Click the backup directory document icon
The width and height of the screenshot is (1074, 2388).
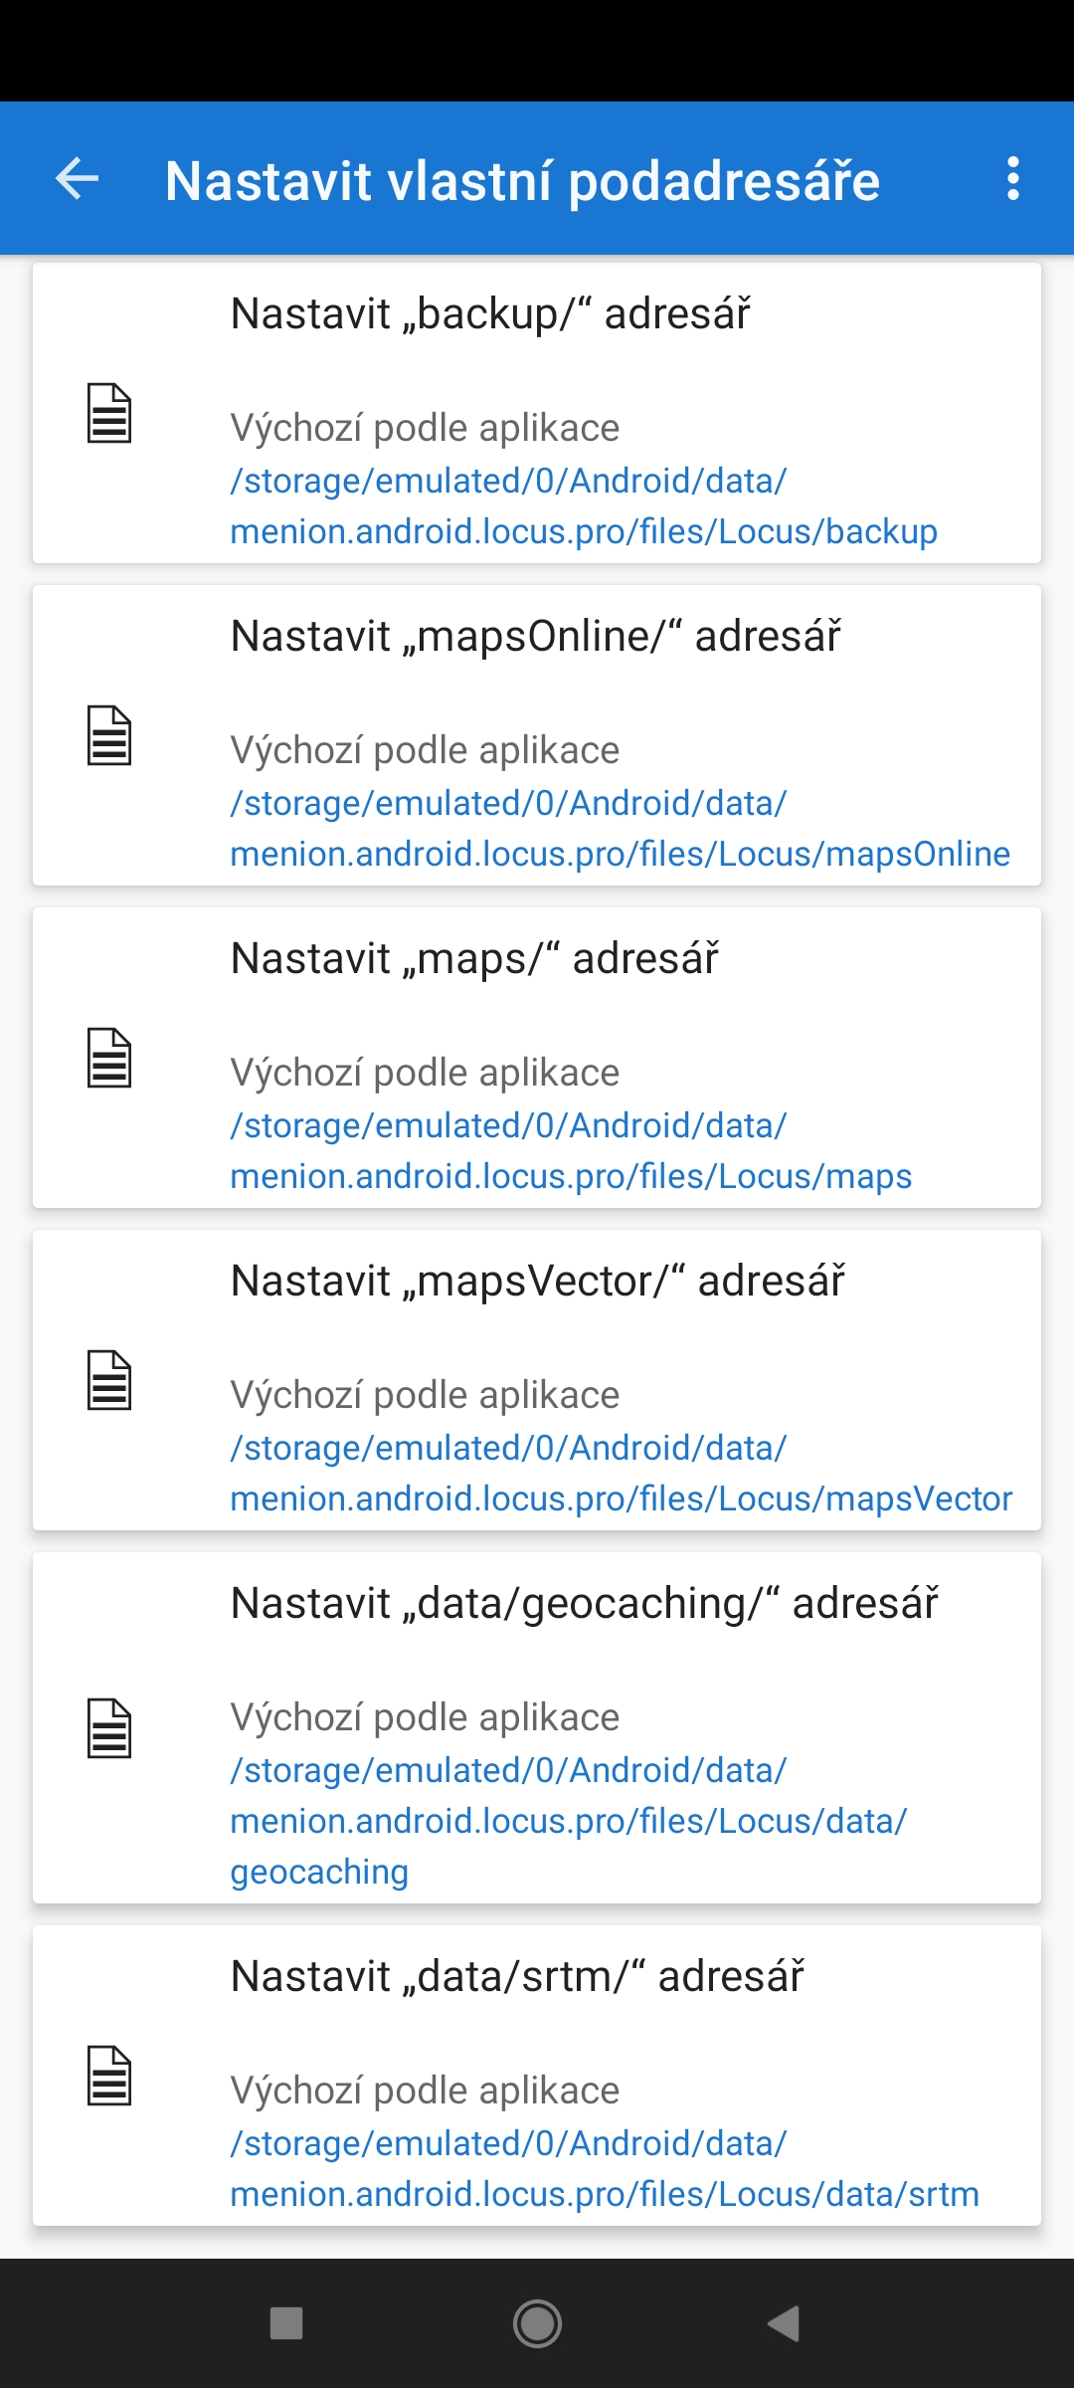click(109, 413)
